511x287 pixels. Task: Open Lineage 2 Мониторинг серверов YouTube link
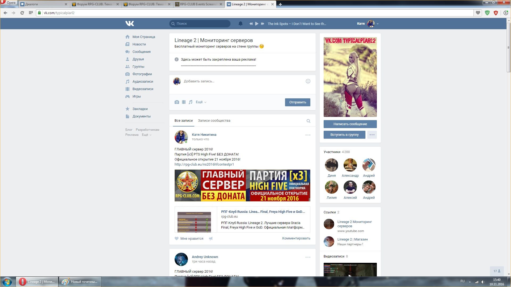coord(355,224)
